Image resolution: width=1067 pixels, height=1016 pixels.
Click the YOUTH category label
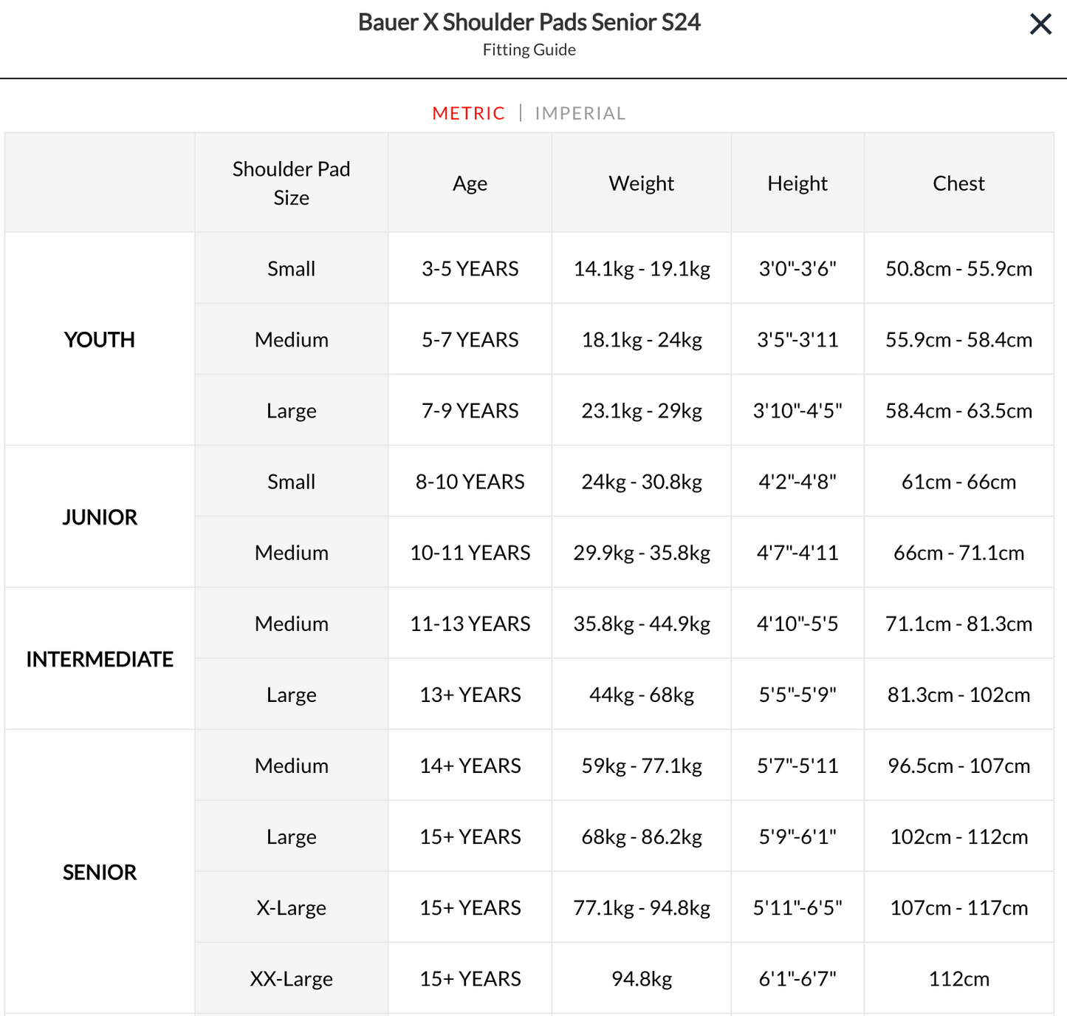coord(100,340)
